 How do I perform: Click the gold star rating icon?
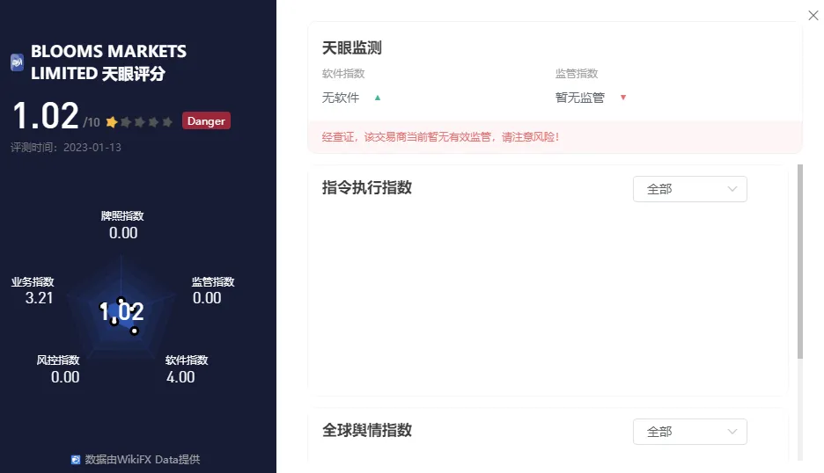pyautogui.click(x=112, y=122)
